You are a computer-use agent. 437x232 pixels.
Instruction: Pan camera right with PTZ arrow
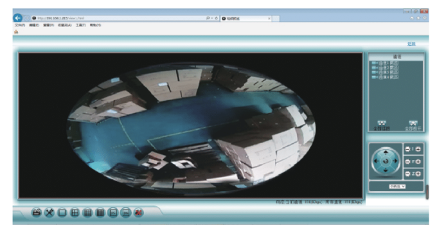point(395,161)
